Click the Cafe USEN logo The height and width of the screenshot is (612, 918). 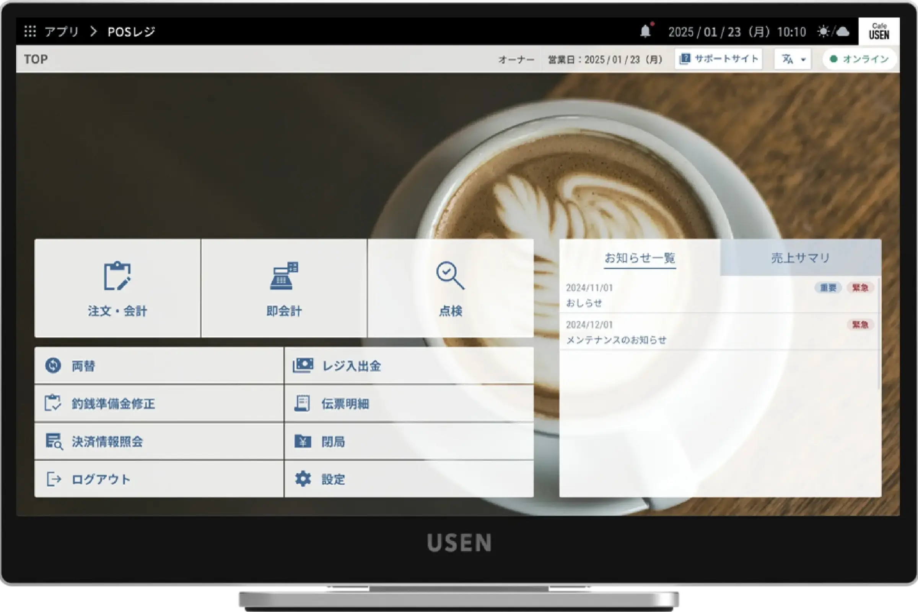(879, 31)
